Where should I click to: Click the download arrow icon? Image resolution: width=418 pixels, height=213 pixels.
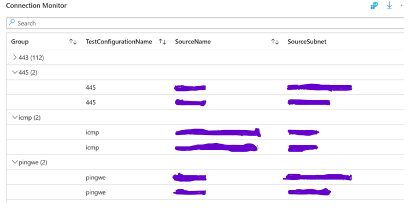tap(390, 6)
